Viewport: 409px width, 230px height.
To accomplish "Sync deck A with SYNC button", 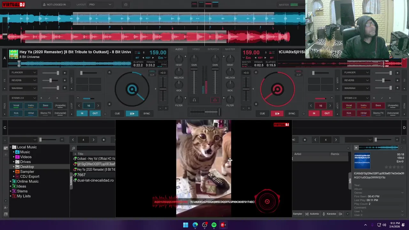I will (x=147, y=113).
